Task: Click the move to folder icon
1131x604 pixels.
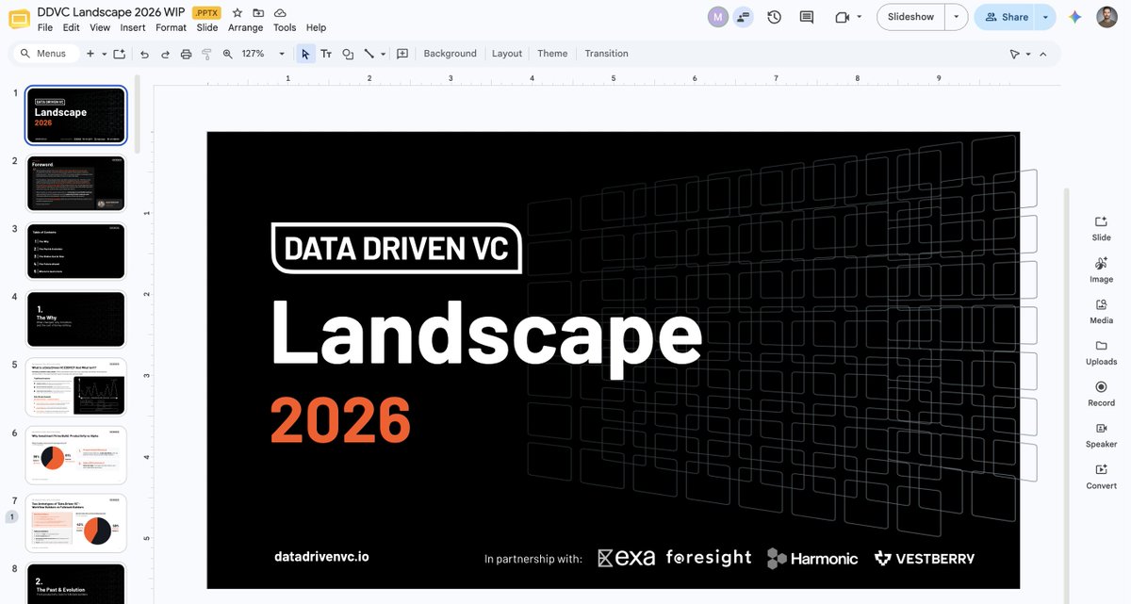Action: click(x=258, y=13)
